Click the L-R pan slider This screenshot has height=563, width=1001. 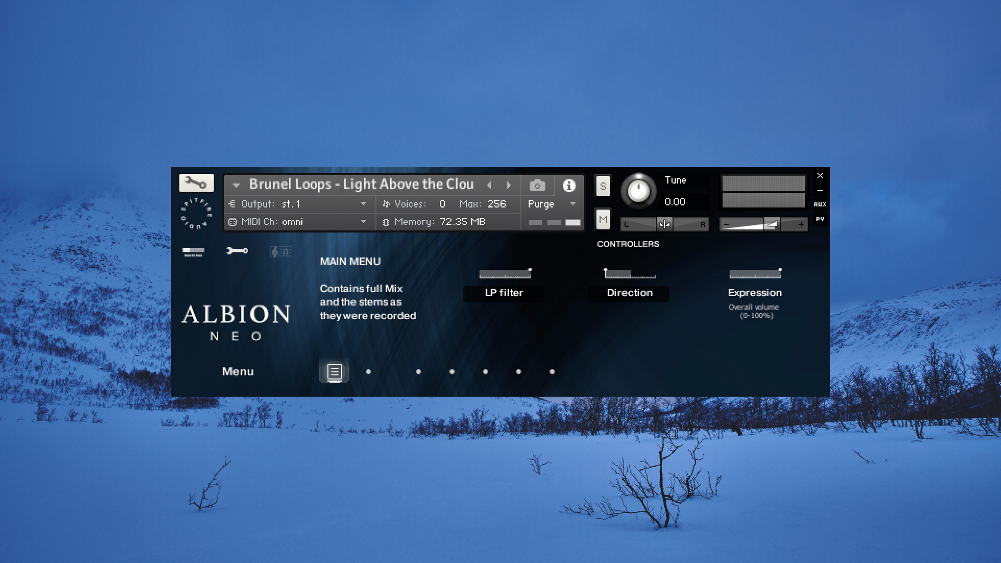[x=665, y=224]
